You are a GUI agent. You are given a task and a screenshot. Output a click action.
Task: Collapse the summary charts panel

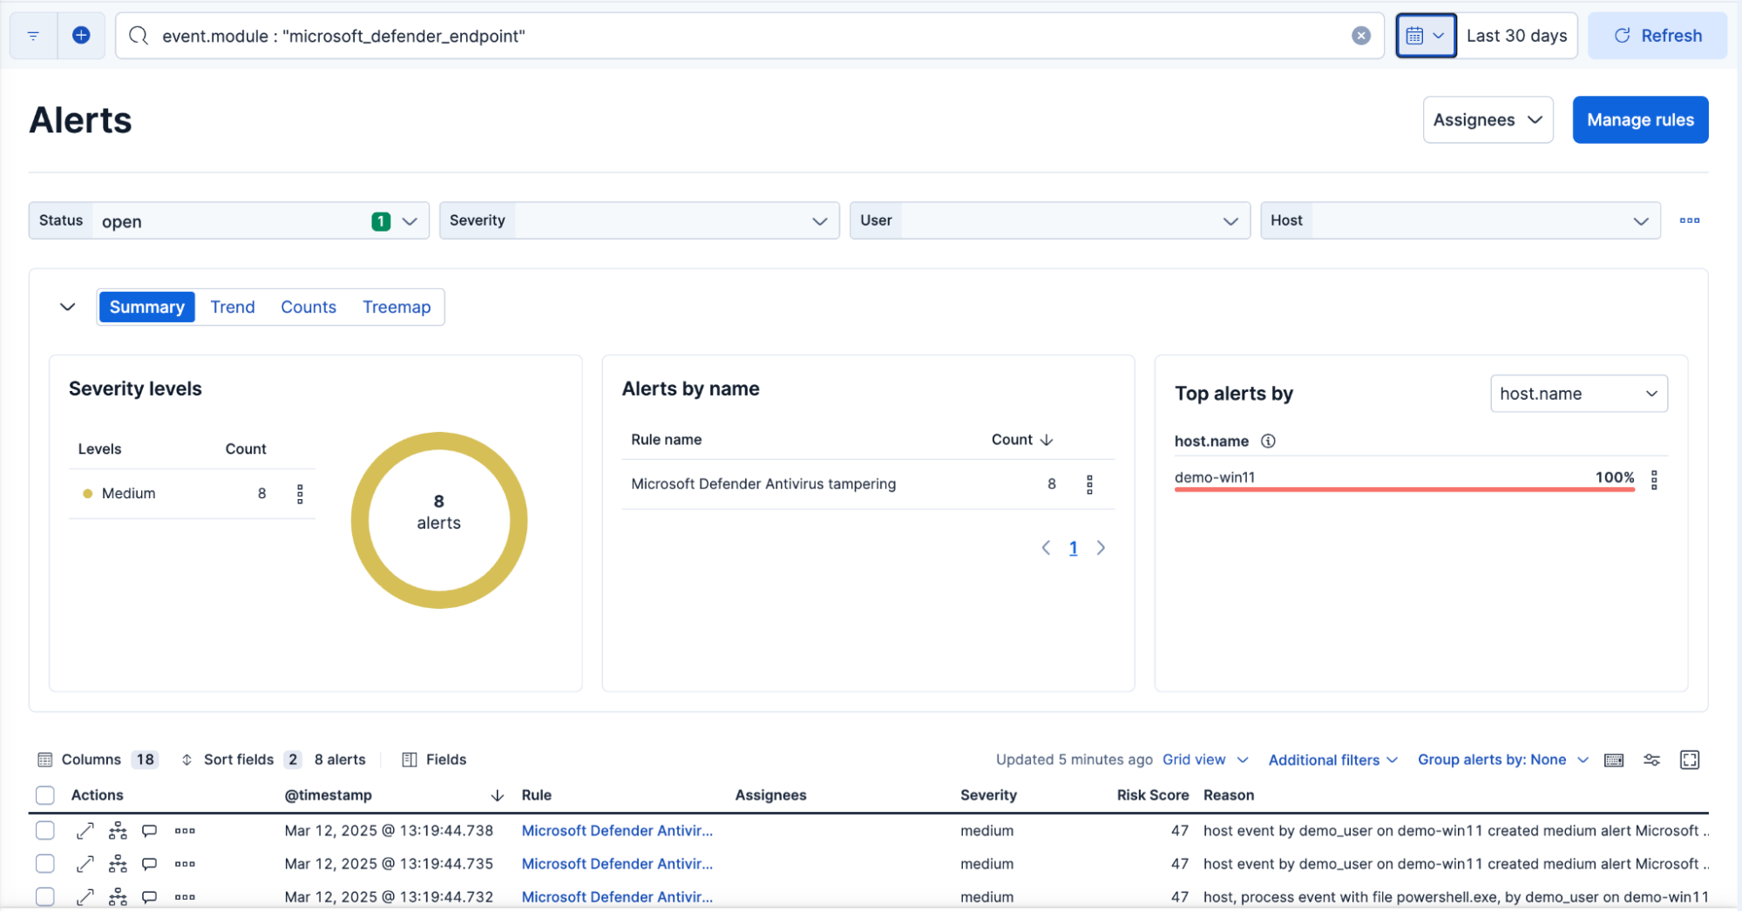coord(68,307)
